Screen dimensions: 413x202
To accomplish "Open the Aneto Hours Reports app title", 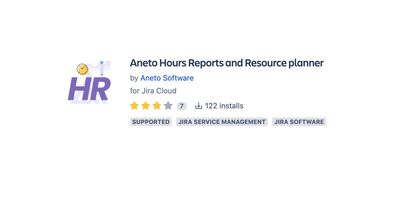I will (226, 63).
